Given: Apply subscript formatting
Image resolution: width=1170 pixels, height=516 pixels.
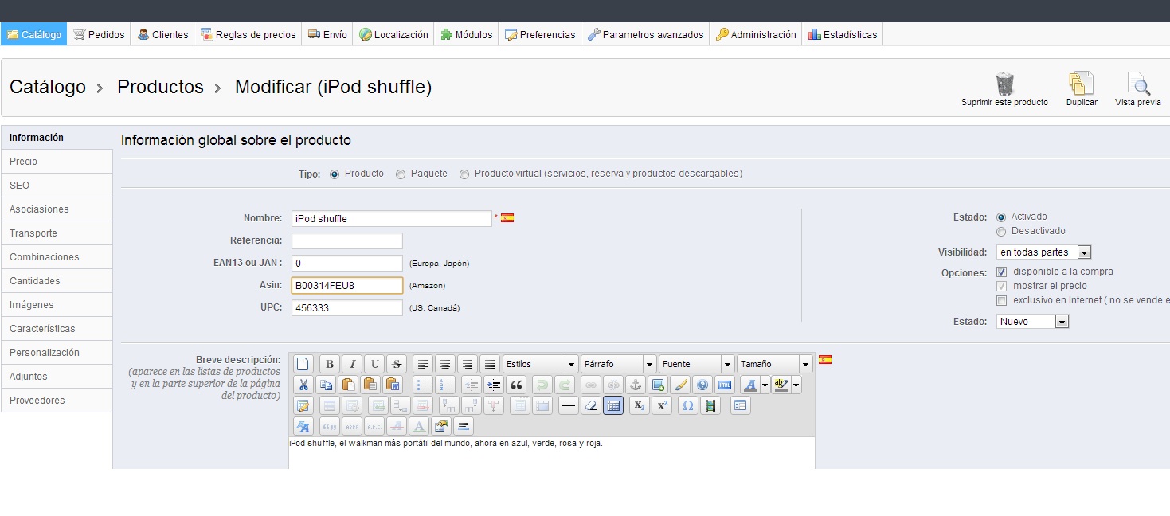Looking at the screenshot, I should tap(640, 405).
